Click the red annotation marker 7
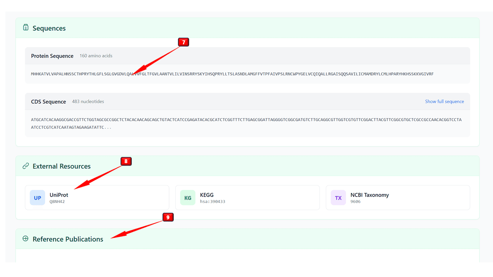The image size is (493, 277). coord(183,42)
